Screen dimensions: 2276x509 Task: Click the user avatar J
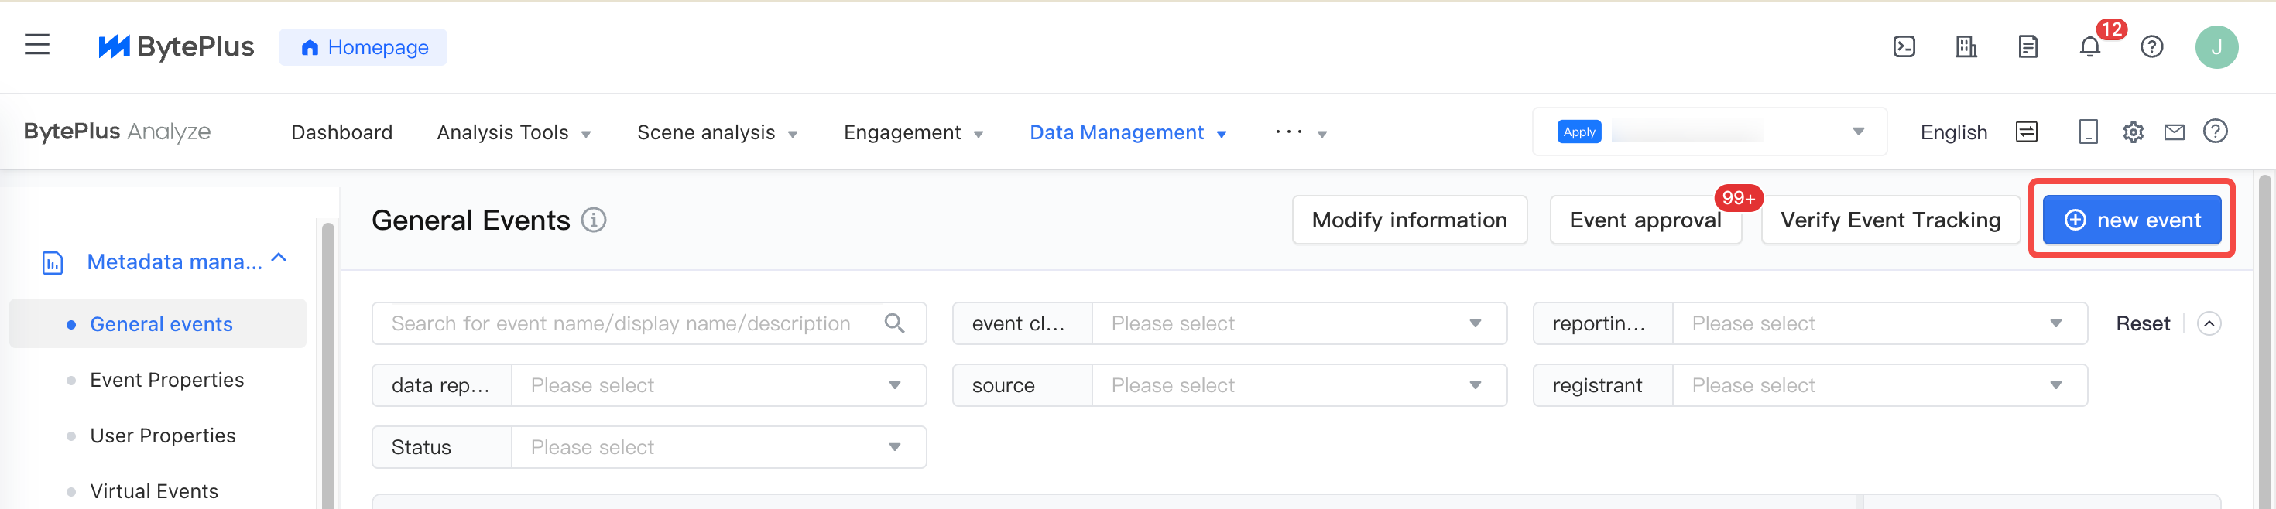2216,46
